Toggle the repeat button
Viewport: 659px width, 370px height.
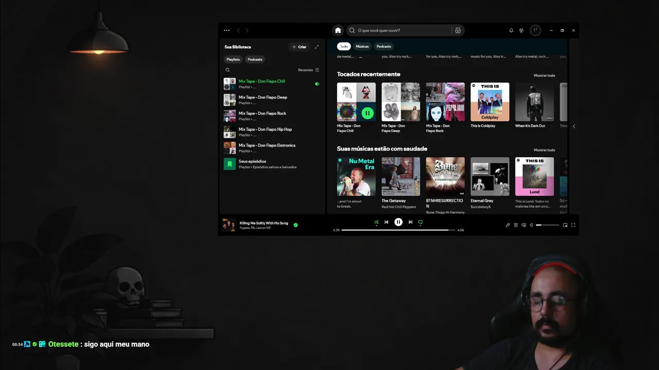click(420, 222)
